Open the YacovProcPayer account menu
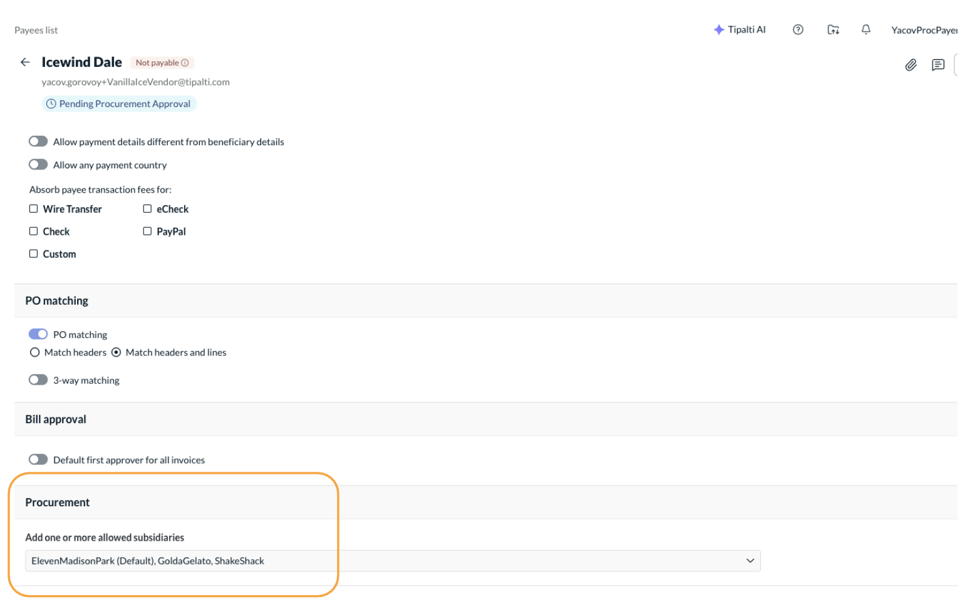The image size is (967, 602). (x=924, y=30)
